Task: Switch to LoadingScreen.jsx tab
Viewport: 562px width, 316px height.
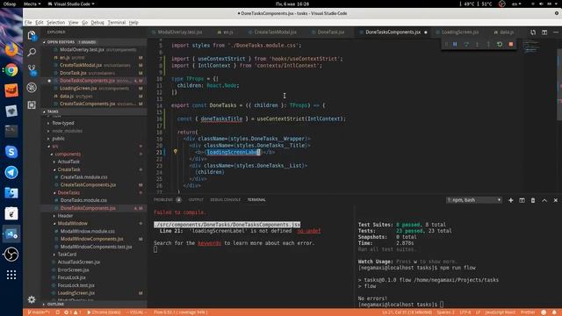Action: [460, 32]
